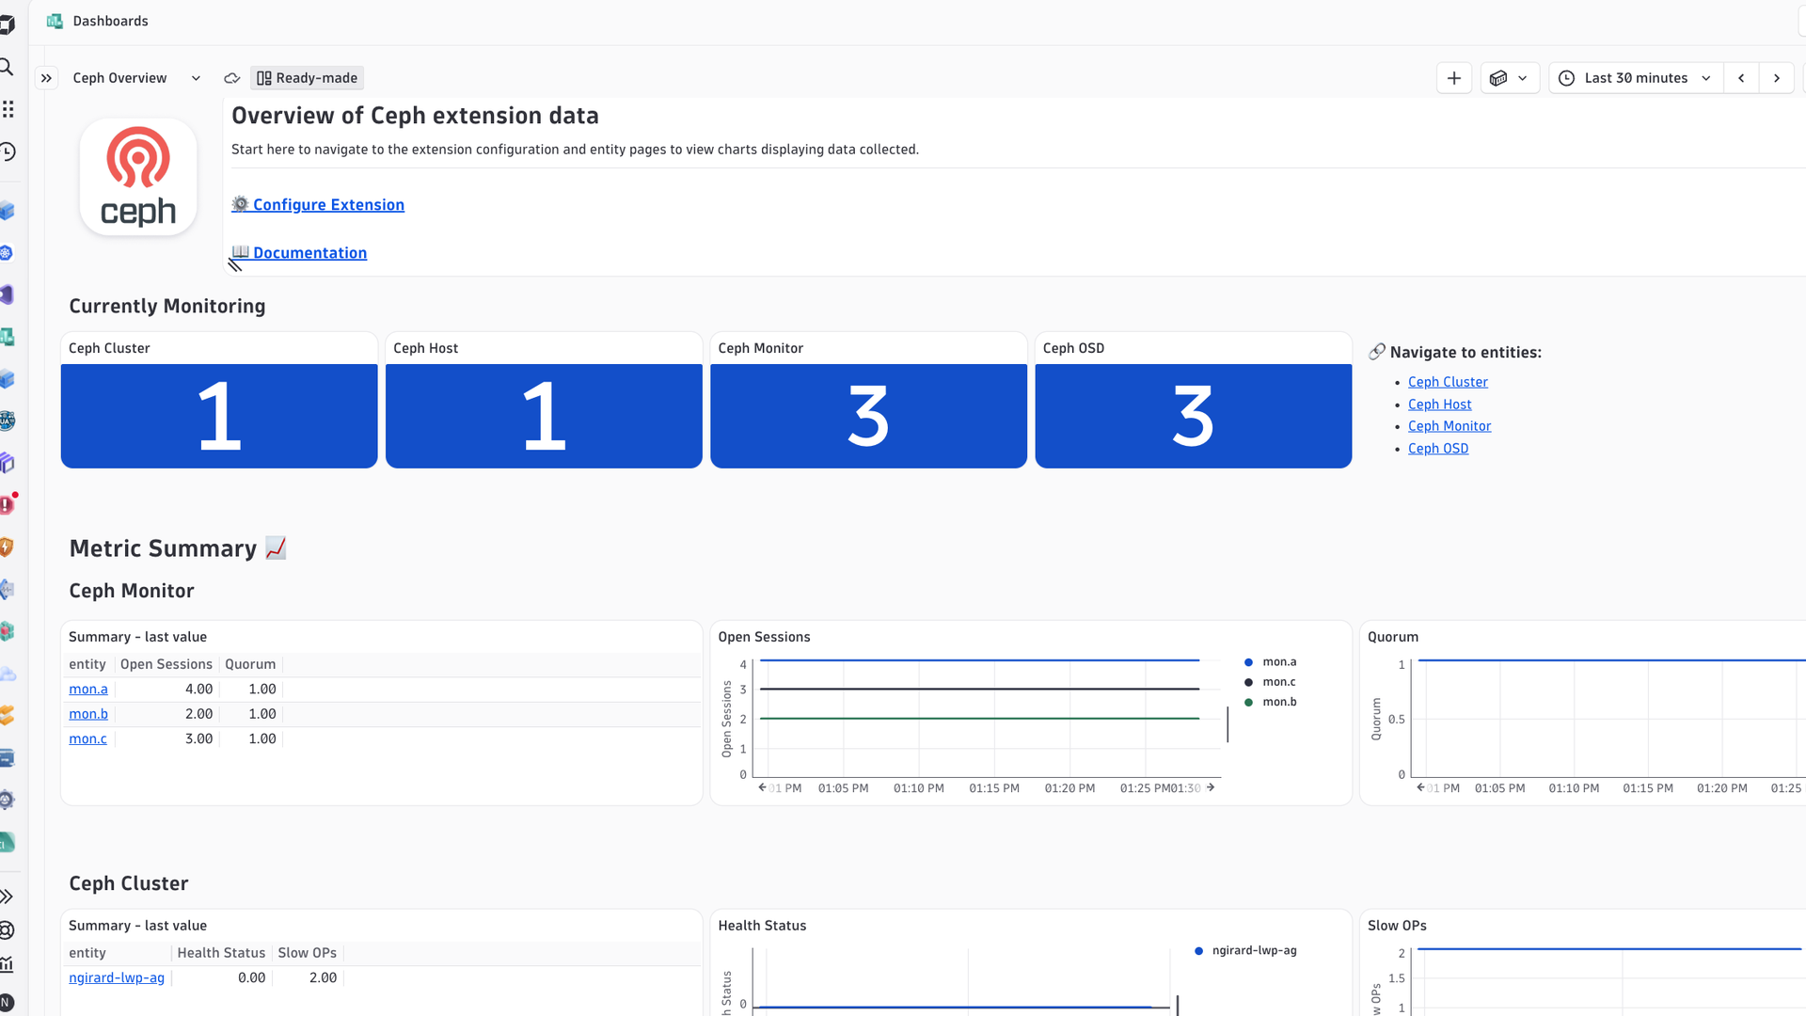Sort by the Slow OPs column header
This screenshot has height=1016, width=1806.
(x=307, y=953)
